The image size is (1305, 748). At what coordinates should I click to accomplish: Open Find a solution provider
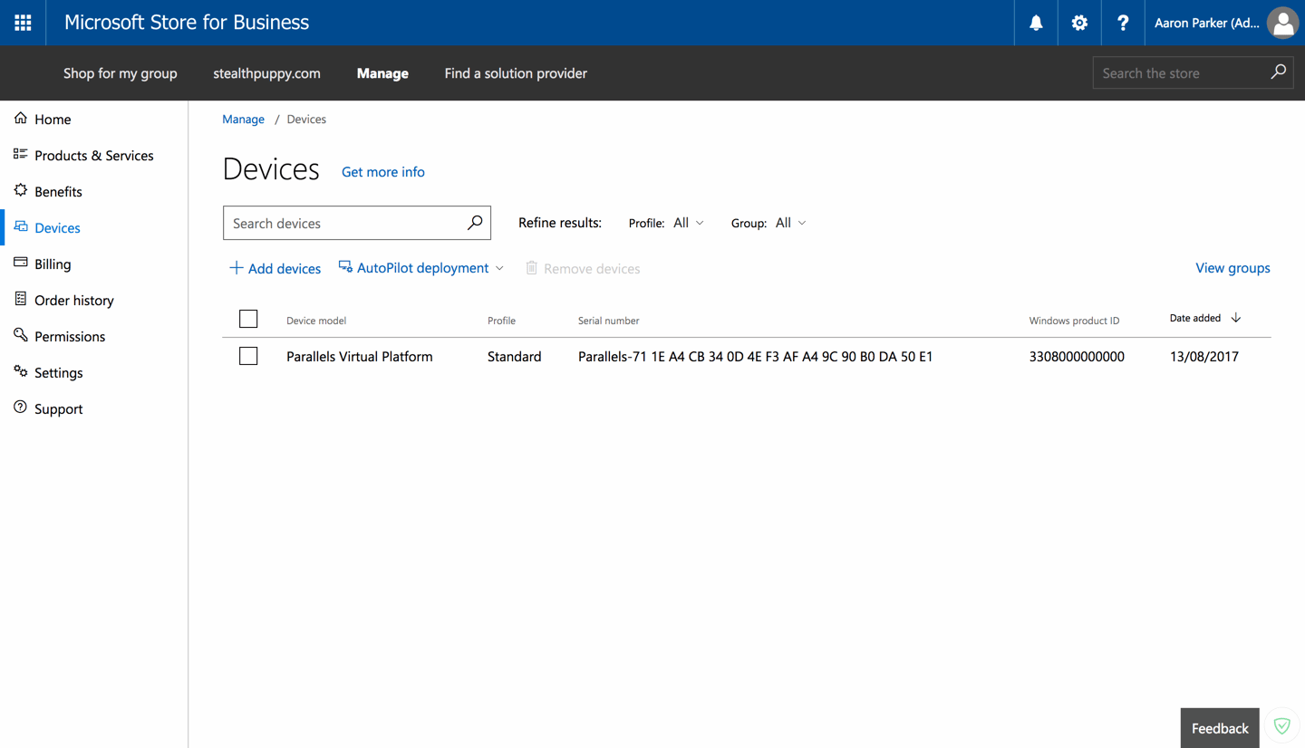click(x=515, y=73)
